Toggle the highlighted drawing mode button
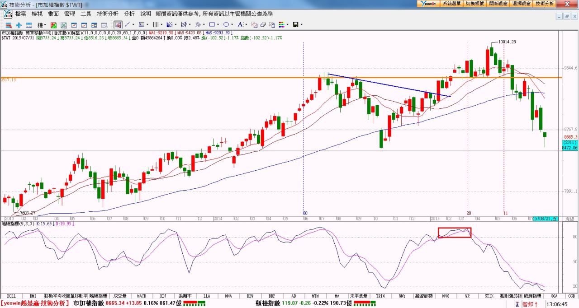579x308 pixels. coord(118,24)
